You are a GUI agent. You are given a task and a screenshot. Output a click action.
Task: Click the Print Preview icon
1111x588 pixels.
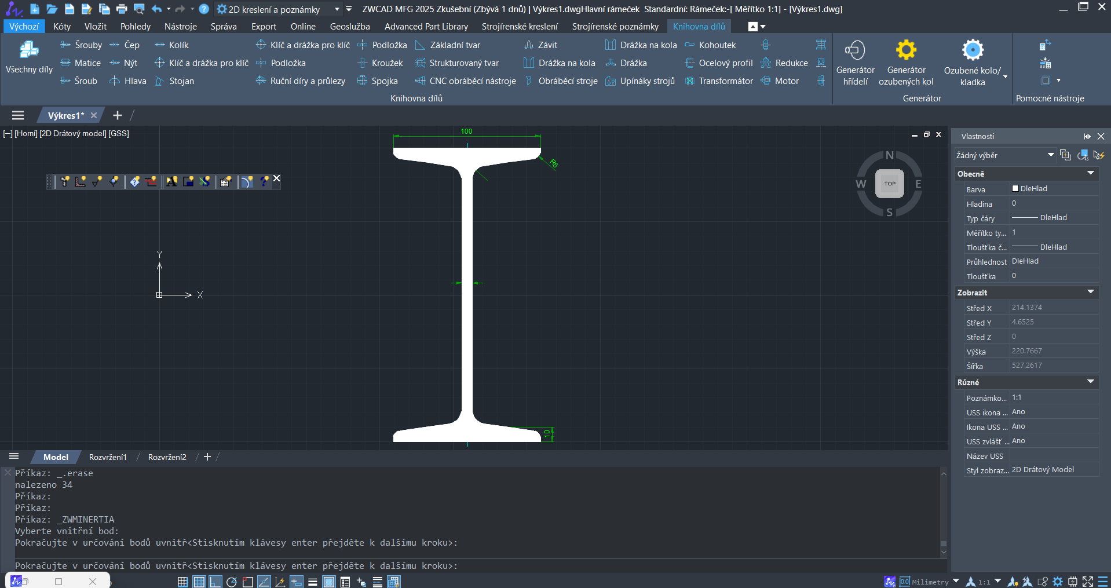click(139, 9)
